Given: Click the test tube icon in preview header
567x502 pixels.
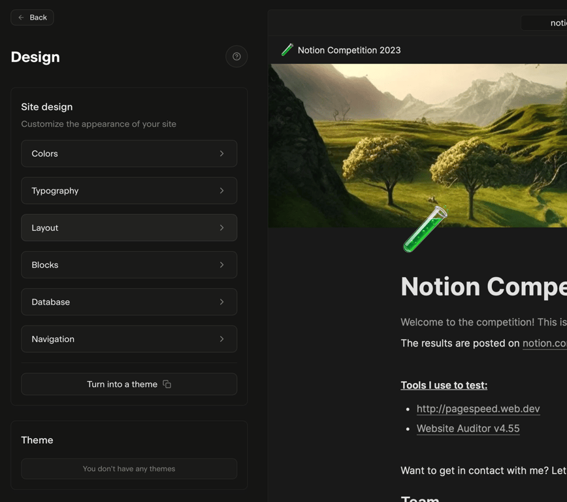Looking at the screenshot, I should (287, 50).
